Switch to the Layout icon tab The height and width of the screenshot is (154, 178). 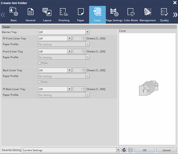pyautogui.click(x=47, y=12)
